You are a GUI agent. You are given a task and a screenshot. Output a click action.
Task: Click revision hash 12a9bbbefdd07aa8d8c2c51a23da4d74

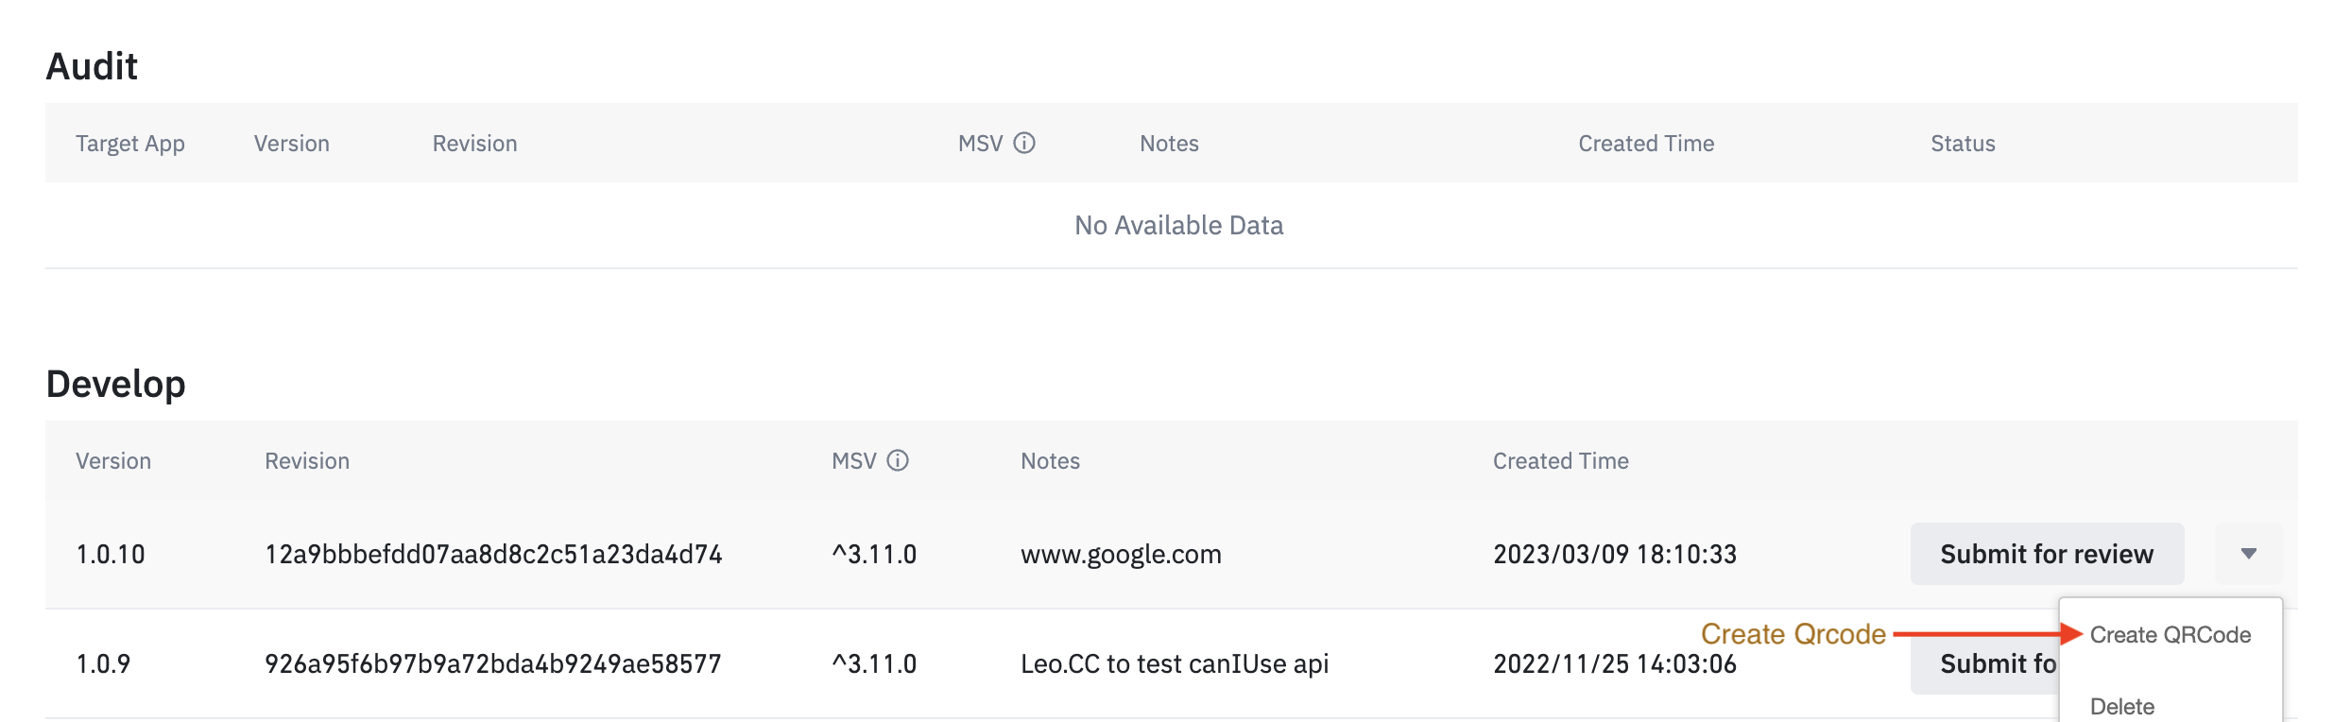point(493,554)
